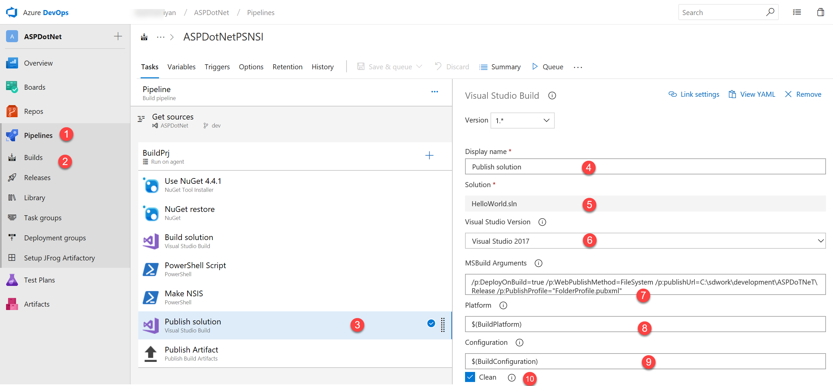Show info for Configuration field
Image resolution: width=833 pixels, height=386 pixels.
point(519,342)
